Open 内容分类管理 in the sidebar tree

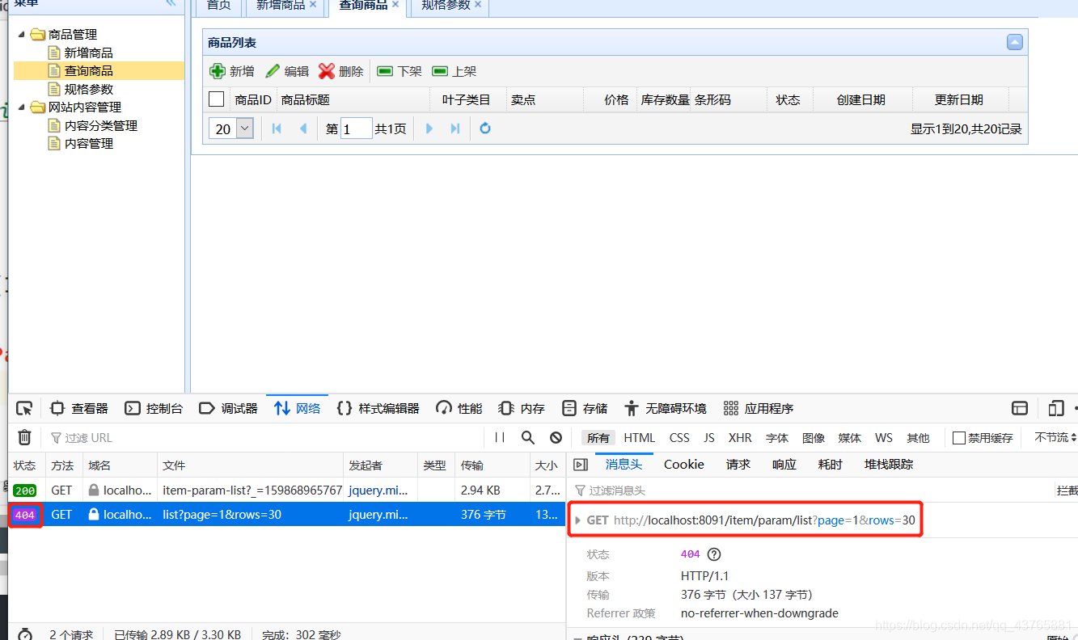[101, 125]
